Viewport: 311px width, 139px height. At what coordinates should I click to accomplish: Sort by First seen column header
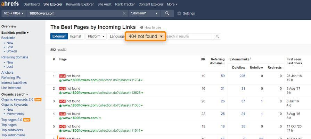[x=294, y=59]
